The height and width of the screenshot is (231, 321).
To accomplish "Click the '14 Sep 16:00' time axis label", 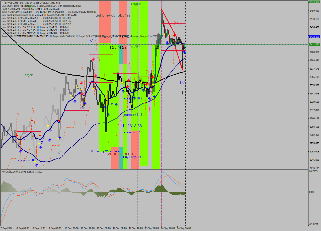I will point(184,228).
